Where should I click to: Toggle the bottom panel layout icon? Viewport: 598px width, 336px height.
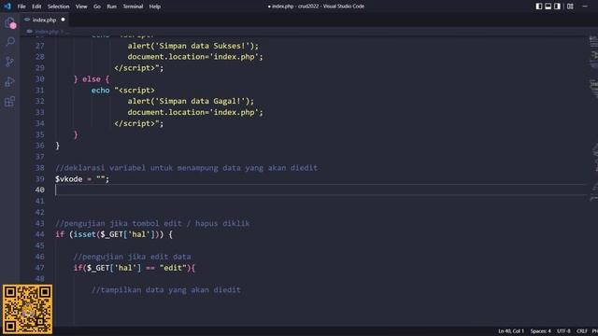click(548, 7)
